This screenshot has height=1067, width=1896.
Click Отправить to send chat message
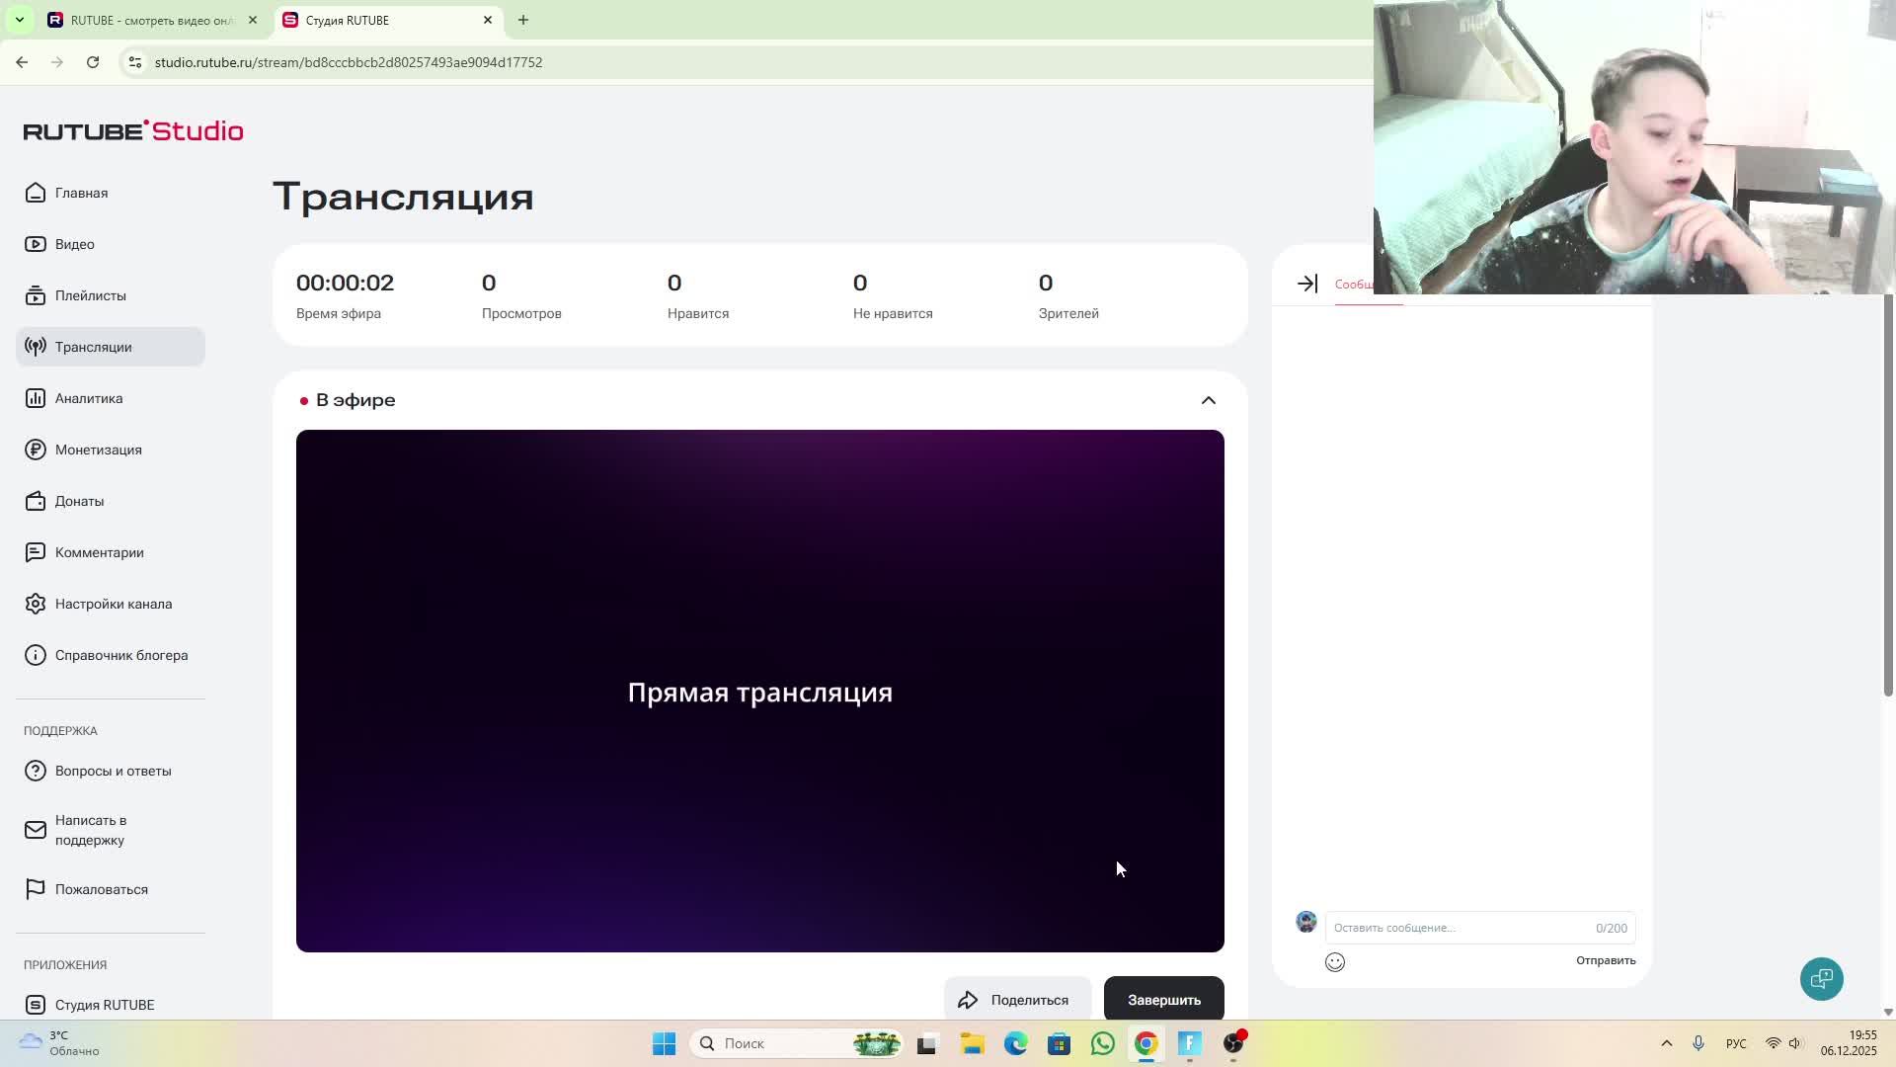[x=1605, y=959]
